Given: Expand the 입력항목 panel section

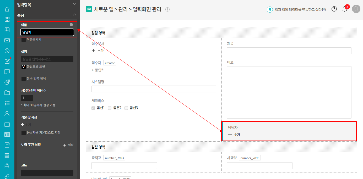Looking at the screenshot, I should pyautogui.click(x=74, y=4).
